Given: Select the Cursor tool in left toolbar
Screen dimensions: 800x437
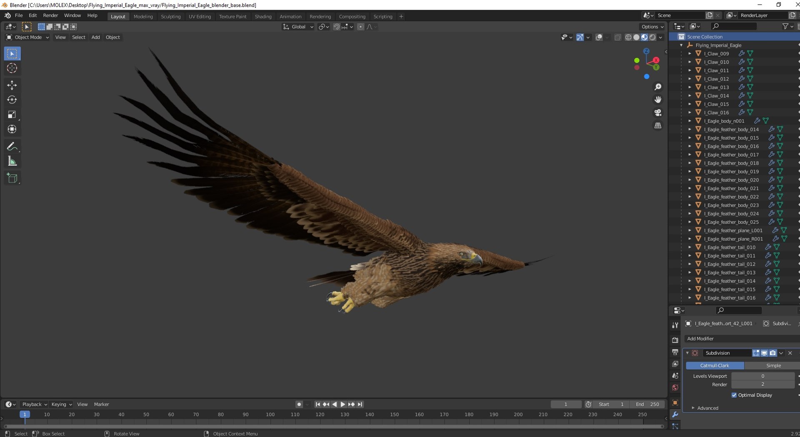Looking at the screenshot, I should pyautogui.click(x=12, y=68).
